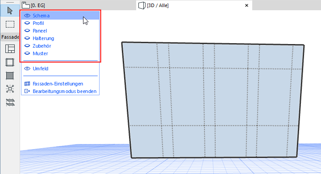Toggle Halterung visibility eye

[x=27, y=38]
